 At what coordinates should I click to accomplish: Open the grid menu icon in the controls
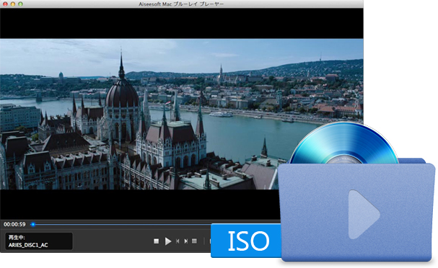pyautogui.click(x=194, y=241)
